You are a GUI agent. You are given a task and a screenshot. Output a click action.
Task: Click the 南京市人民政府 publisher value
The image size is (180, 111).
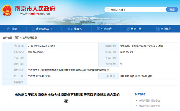click(x=36, y=52)
